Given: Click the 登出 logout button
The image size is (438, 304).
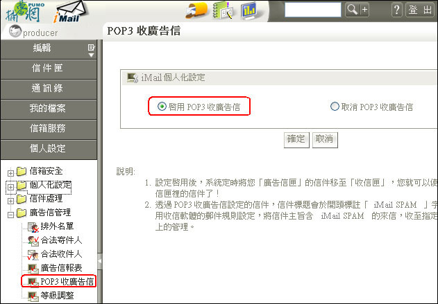Looking at the screenshot, I should (420, 10).
